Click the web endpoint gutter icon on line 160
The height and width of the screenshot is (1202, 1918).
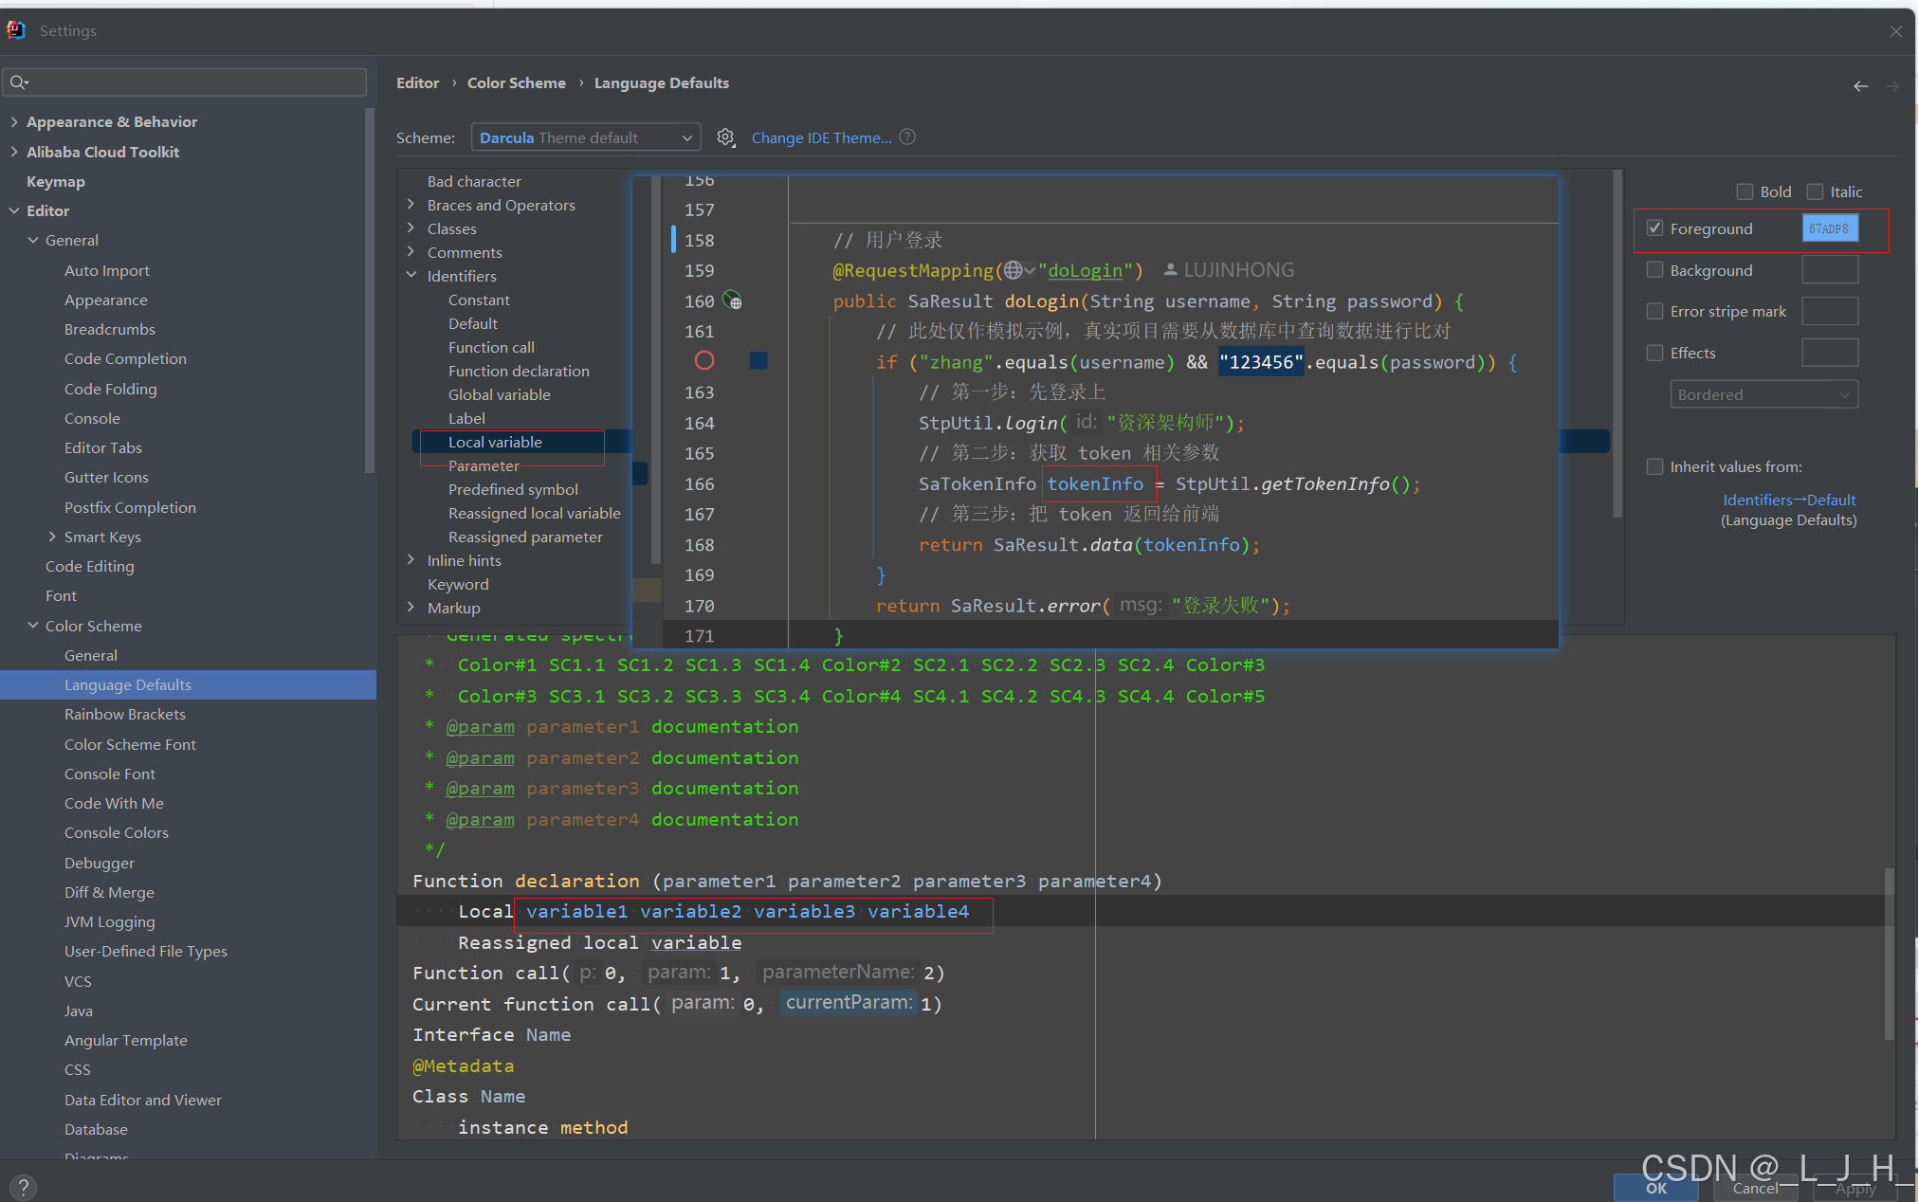tap(733, 301)
